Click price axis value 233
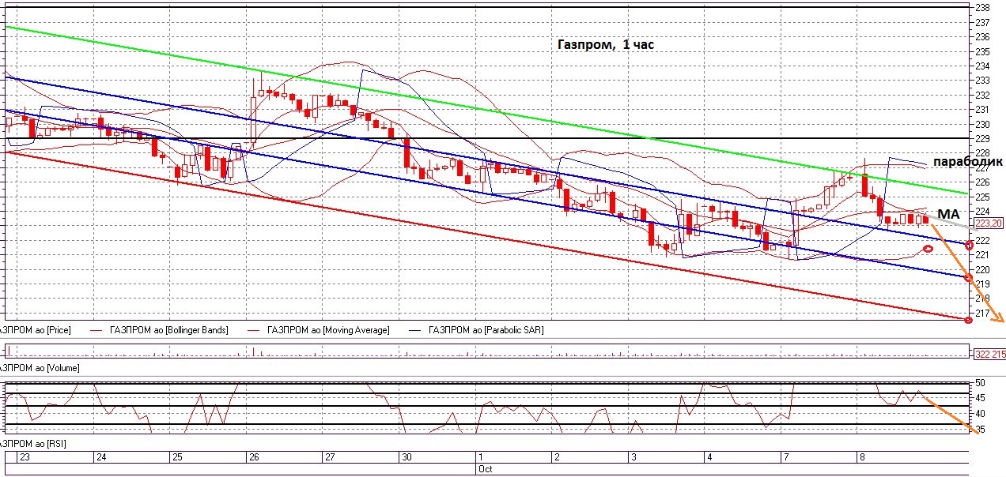Viewport: 1006px width, 477px height. tap(984, 81)
